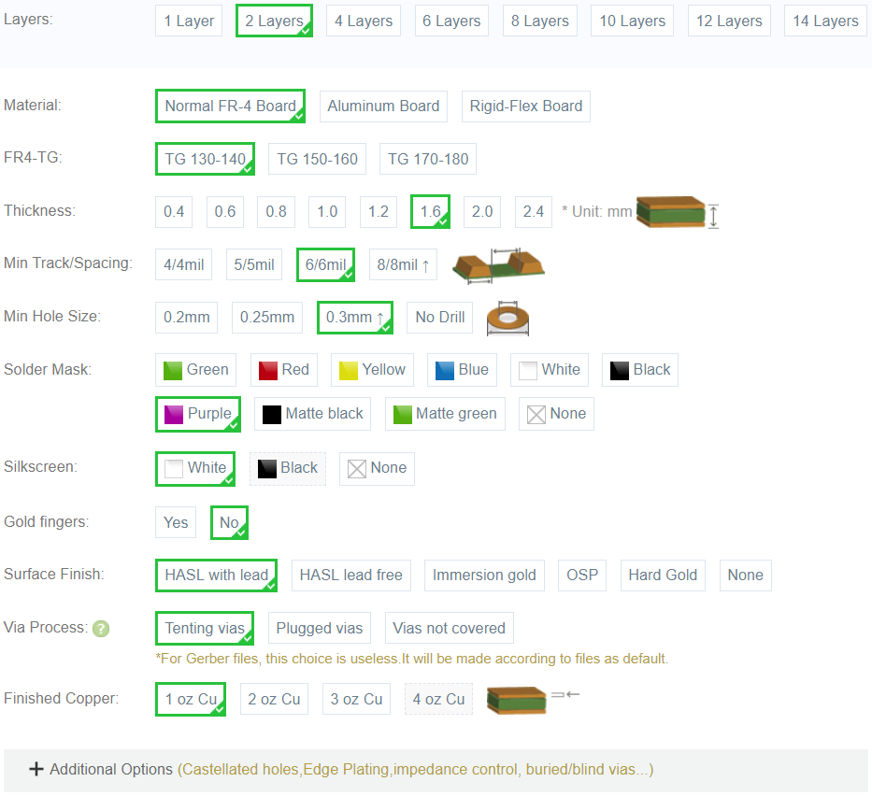Select Aluminum Board material
Screen dimensions: 872x796
[x=383, y=107]
